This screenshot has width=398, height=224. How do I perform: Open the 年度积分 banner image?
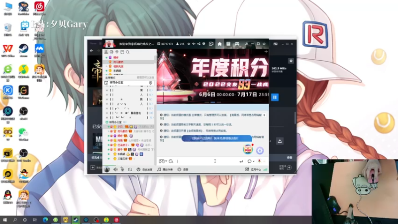pyautogui.click(x=213, y=76)
